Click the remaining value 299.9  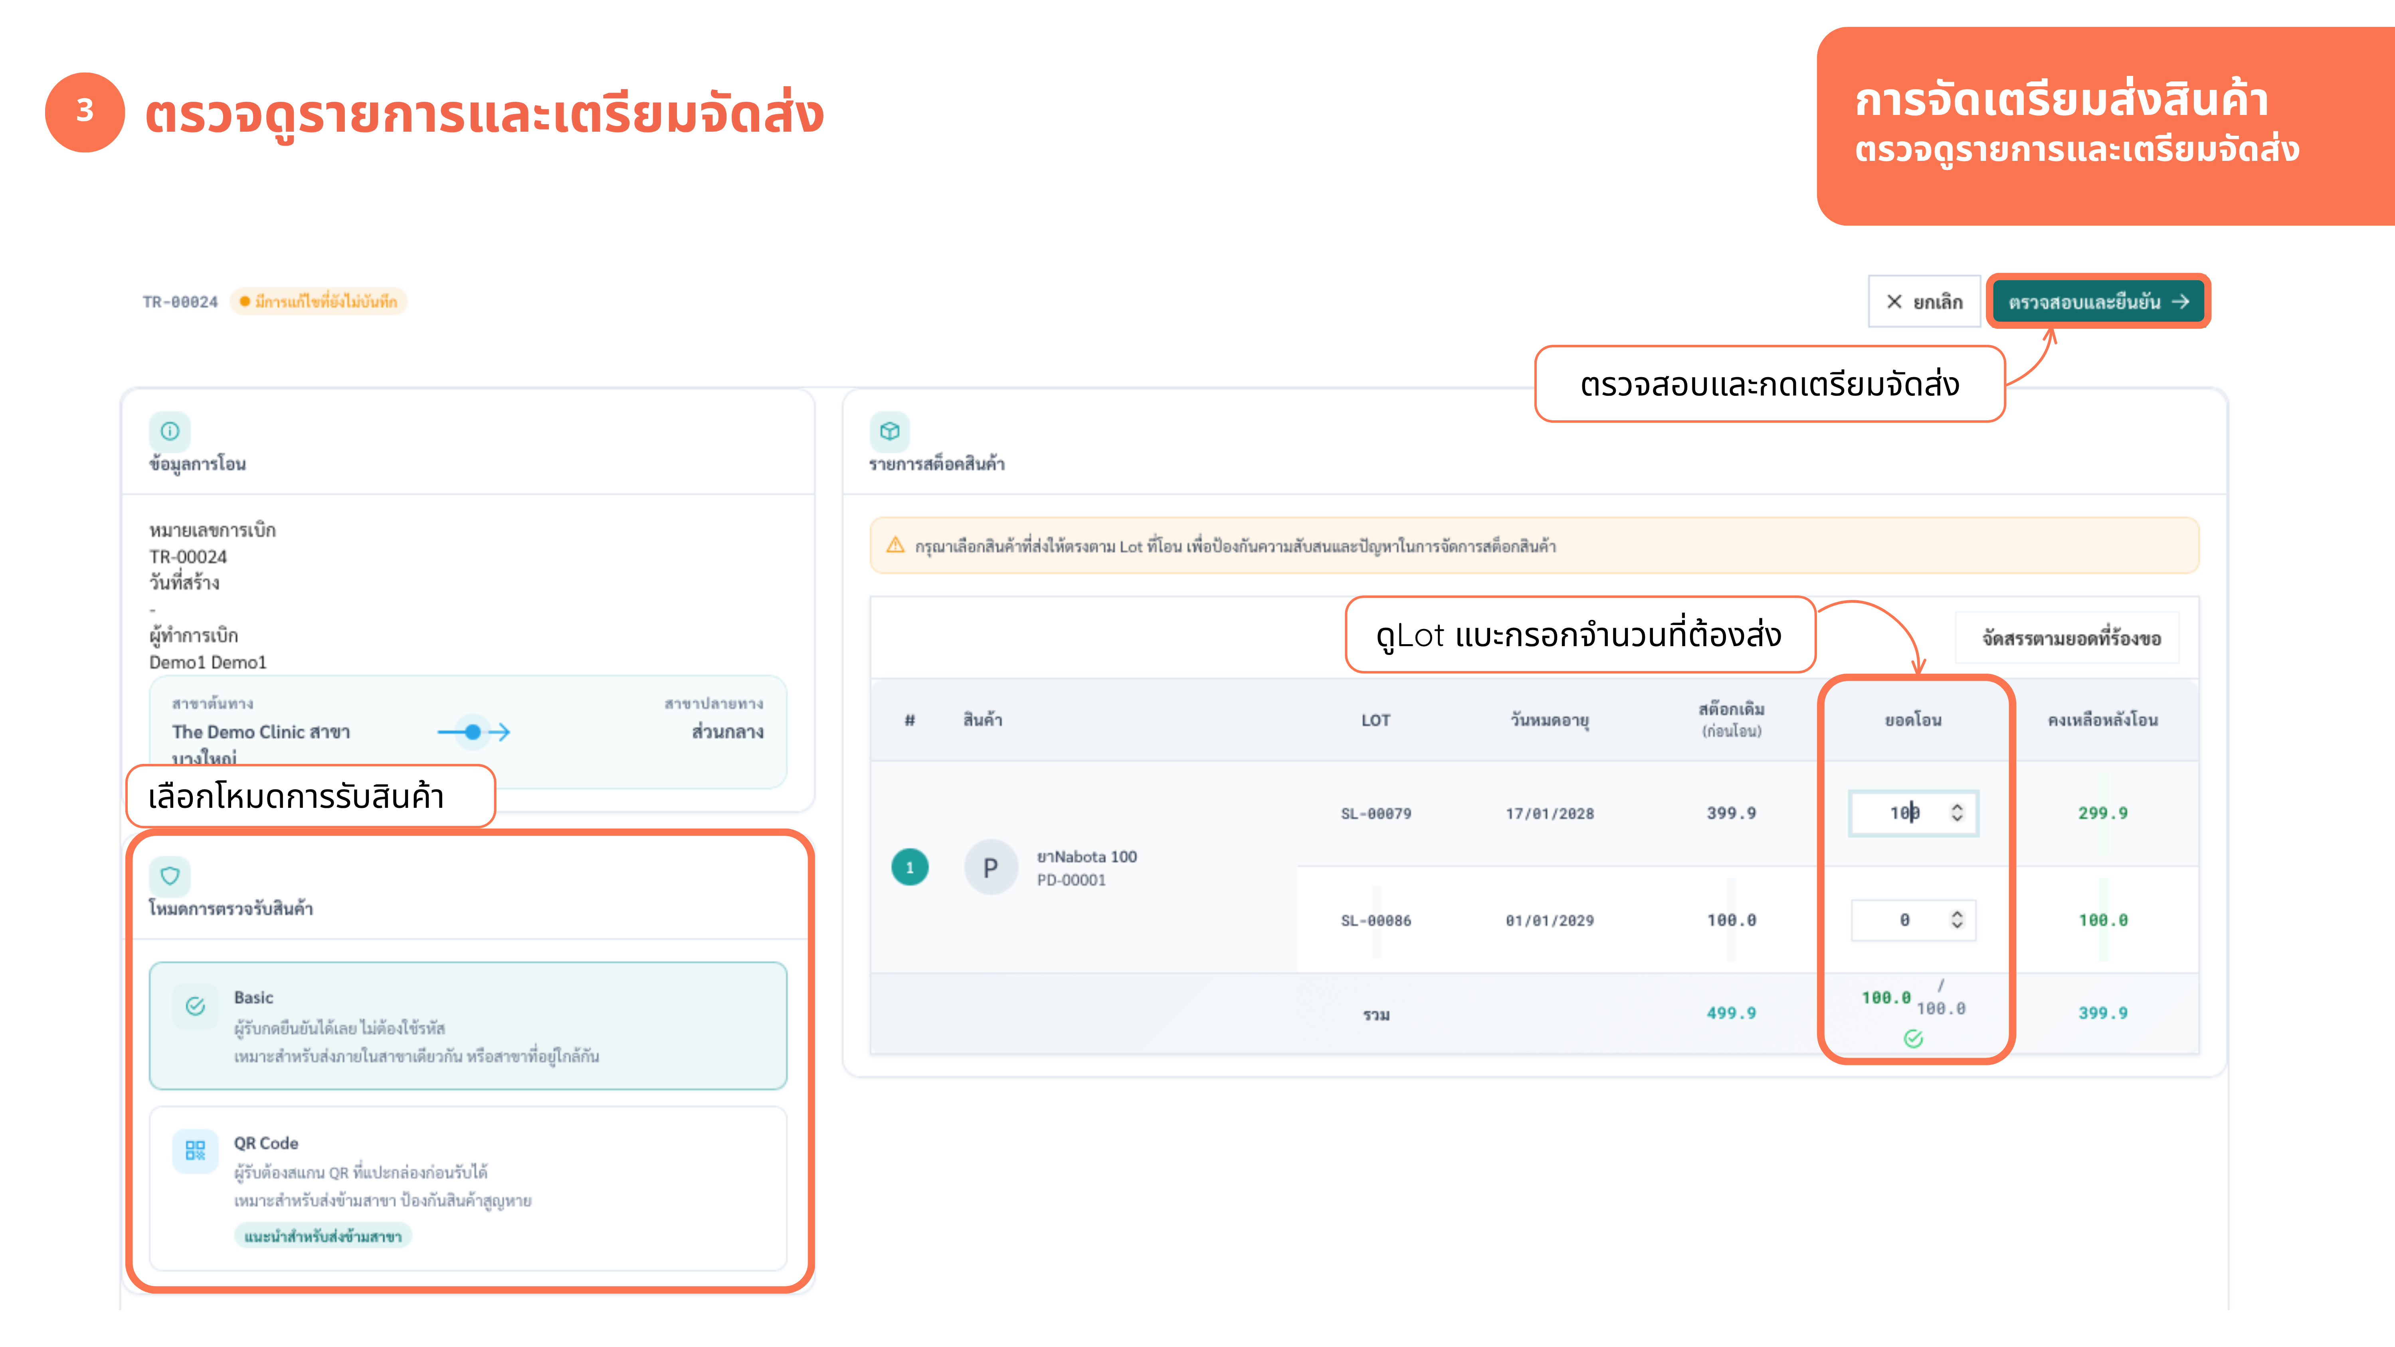2103,813
